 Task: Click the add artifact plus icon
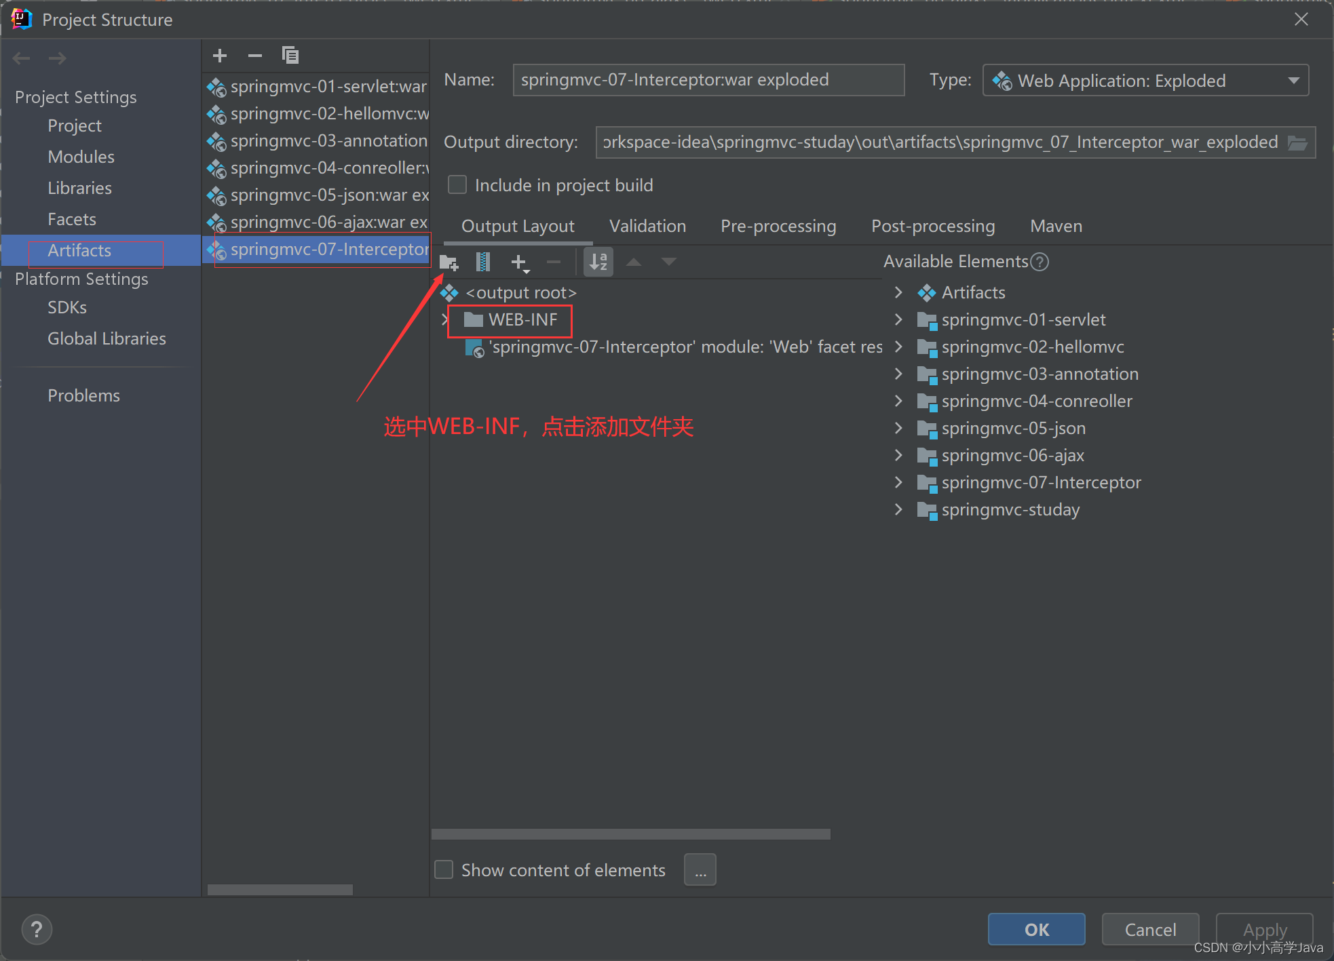tap(220, 56)
